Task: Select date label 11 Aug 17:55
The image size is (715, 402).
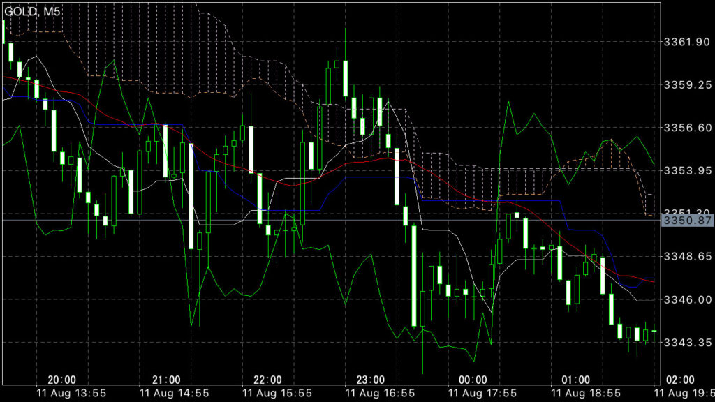Action: (x=483, y=394)
